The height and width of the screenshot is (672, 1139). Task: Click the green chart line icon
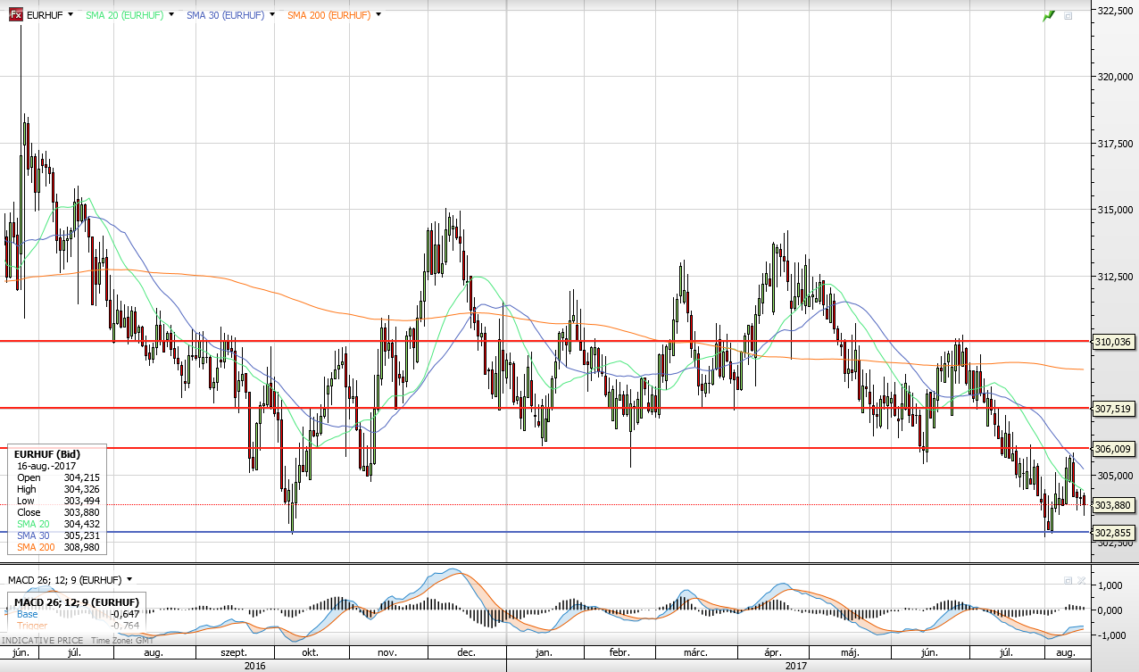1049,15
